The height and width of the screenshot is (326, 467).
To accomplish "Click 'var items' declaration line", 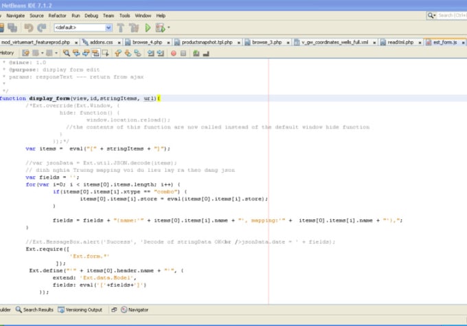I will click(x=98, y=149).
